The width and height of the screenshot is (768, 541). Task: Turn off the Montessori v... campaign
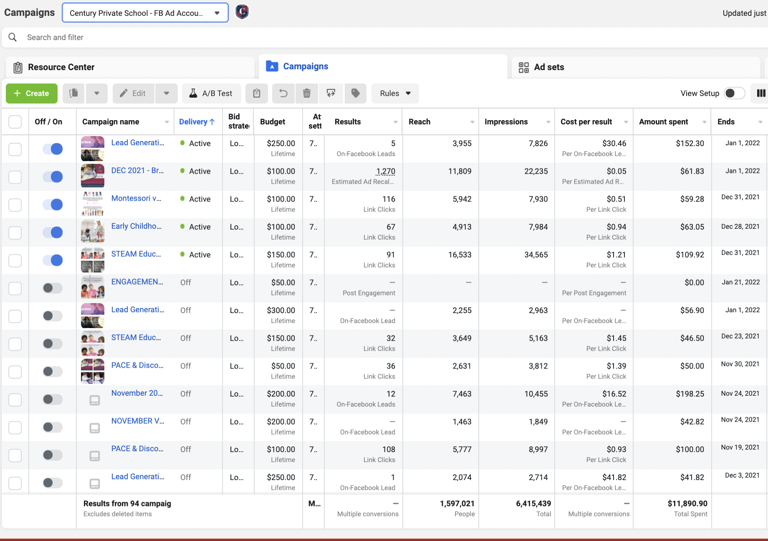[x=53, y=205]
